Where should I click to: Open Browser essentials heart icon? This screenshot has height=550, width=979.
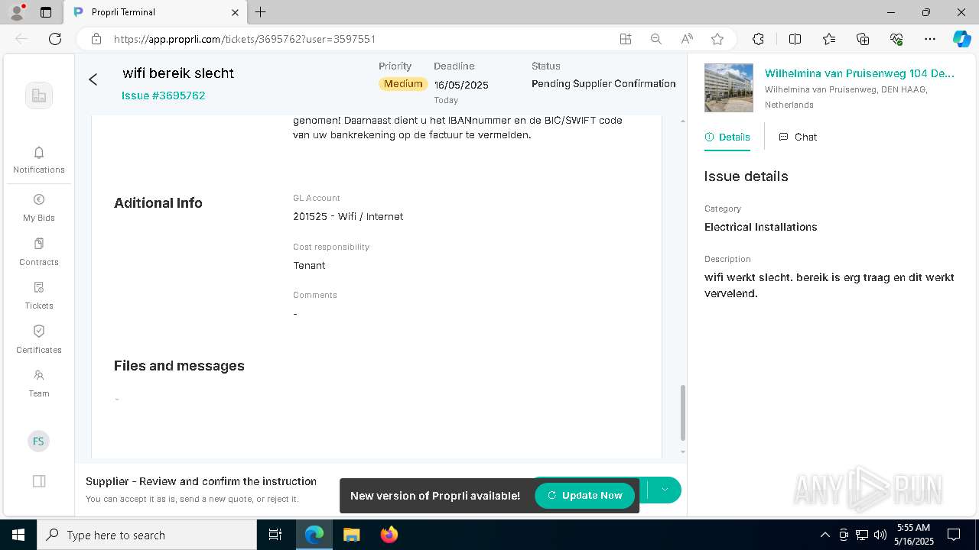tap(896, 39)
